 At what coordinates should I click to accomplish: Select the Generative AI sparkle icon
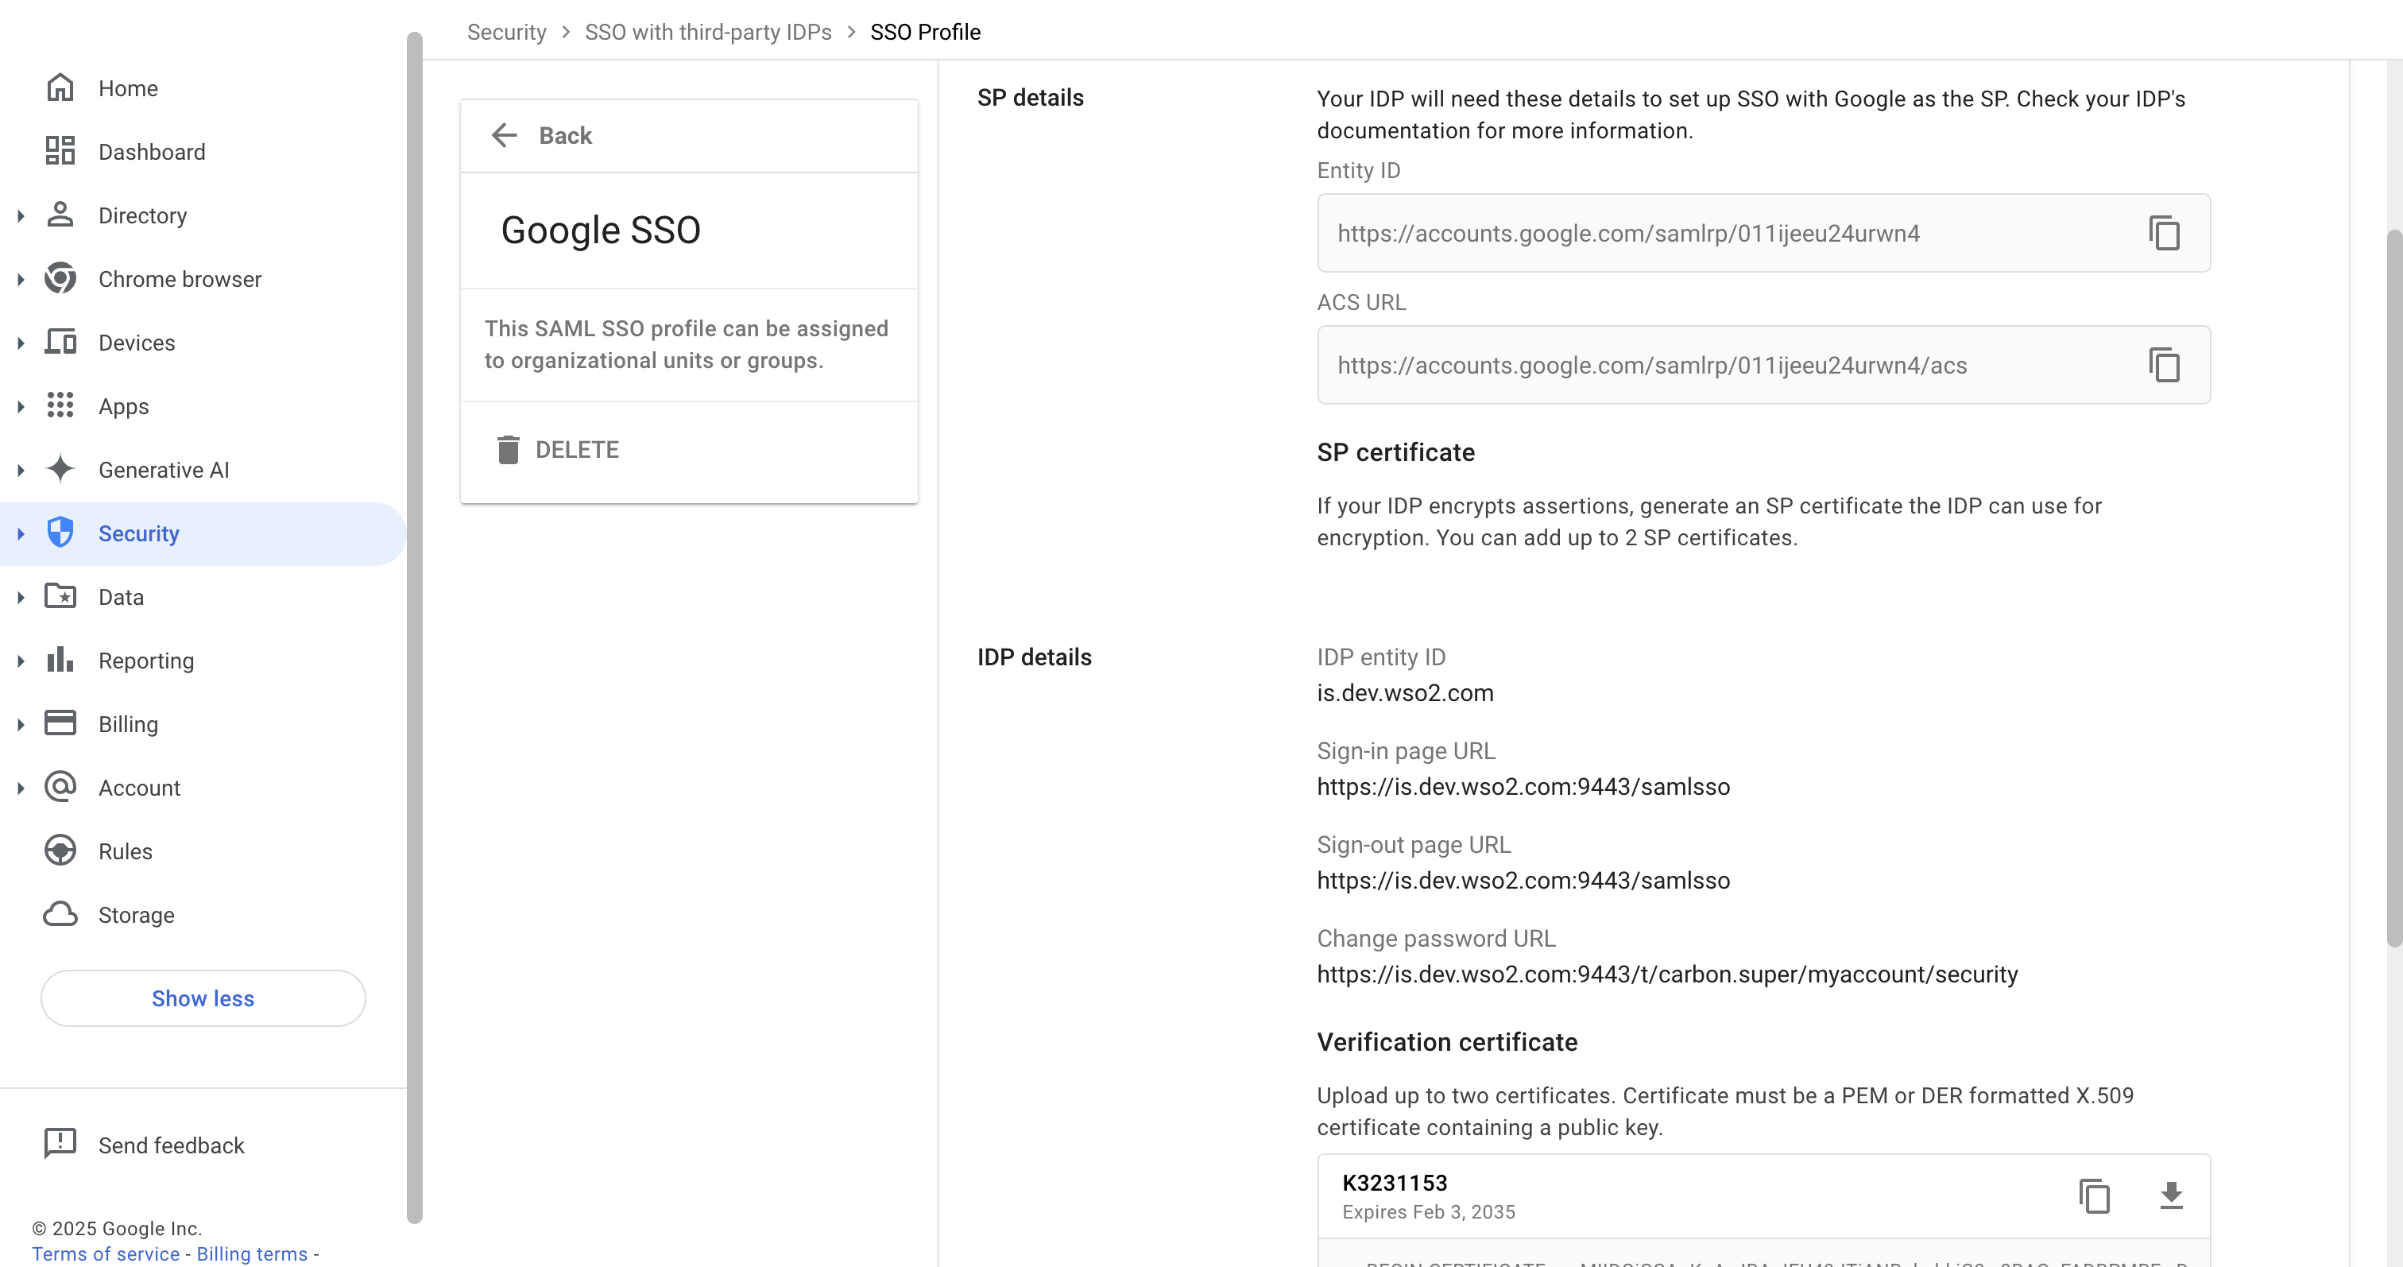(60, 469)
